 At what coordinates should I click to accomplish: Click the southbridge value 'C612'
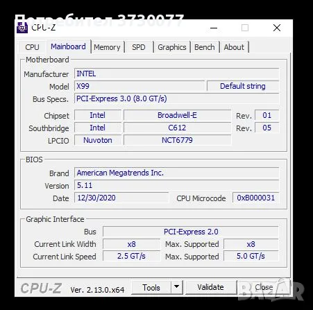pyautogui.click(x=177, y=128)
